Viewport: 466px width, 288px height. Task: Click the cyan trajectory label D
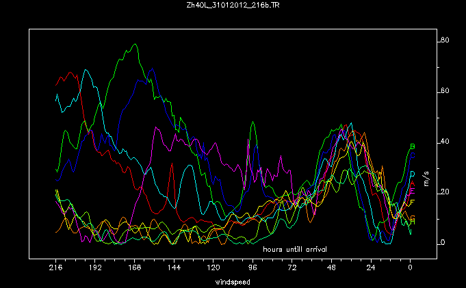click(412, 174)
